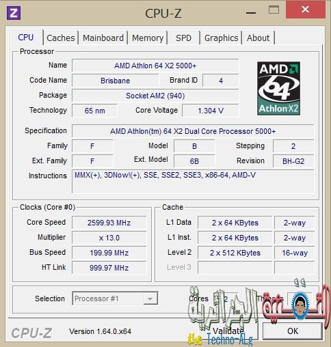Image resolution: width=331 pixels, height=347 pixels.
Task: Click the Core Speed value 2599.93 MHz
Action: [109, 223]
